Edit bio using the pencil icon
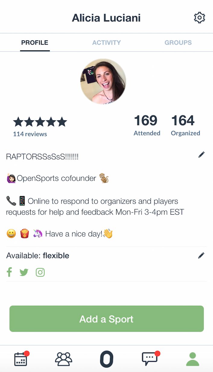Image resolution: width=213 pixels, height=372 pixels. click(202, 155)
